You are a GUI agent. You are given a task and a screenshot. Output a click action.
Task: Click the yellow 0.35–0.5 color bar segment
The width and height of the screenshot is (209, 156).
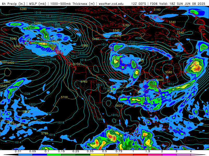[97, 155]
